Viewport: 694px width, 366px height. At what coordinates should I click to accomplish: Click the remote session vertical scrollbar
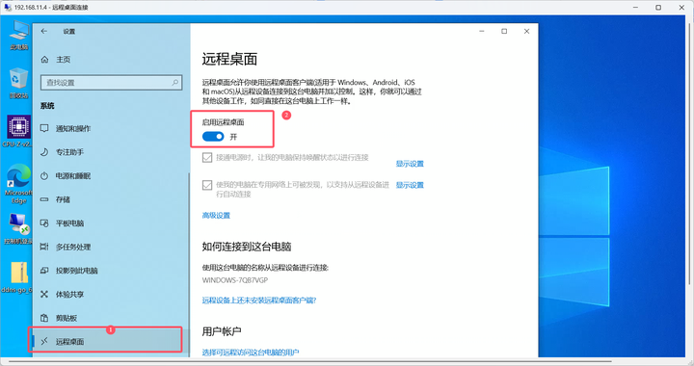pyautogui.click(x=690, y=155)
